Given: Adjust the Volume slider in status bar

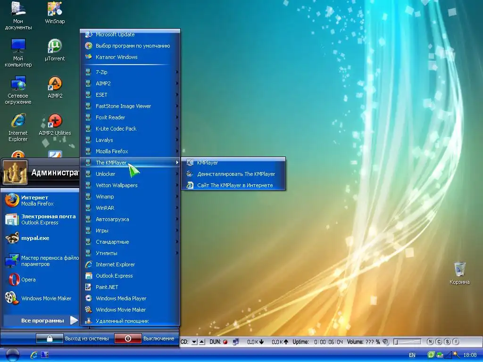Looking at the screenshot, I should 407,342.
